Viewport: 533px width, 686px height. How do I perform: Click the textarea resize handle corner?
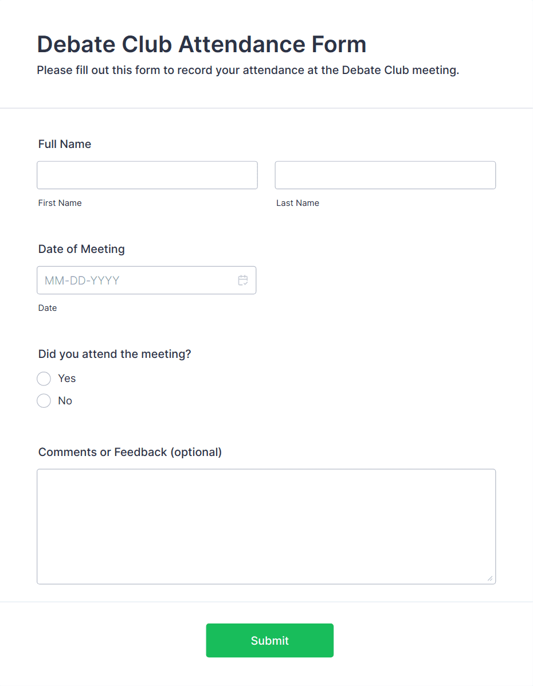pos(490,579)
